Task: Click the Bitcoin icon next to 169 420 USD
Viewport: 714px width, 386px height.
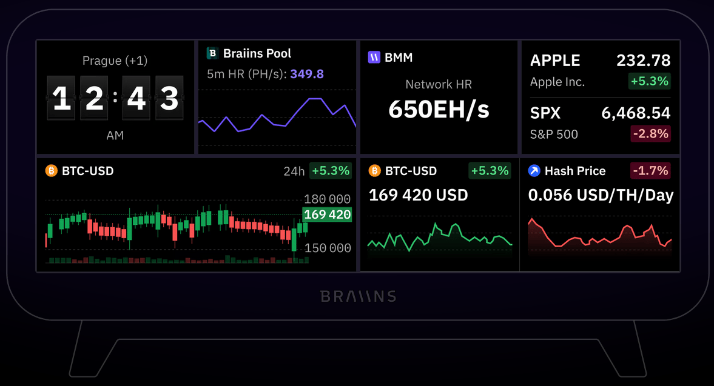Action: (x=374, y=171)
